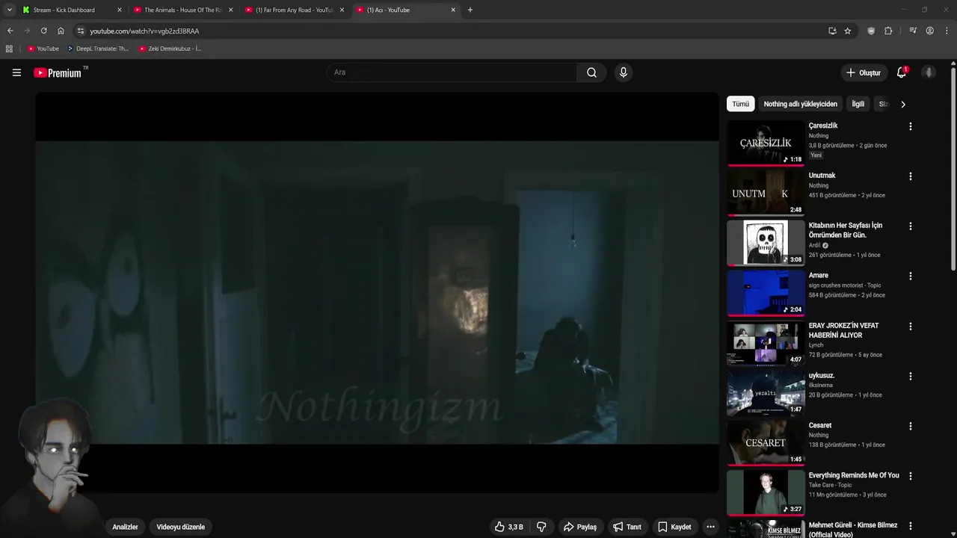This screenshot has height=538, width=957.
Task: Click the Oluştur create button
Action: click(863, 72)
